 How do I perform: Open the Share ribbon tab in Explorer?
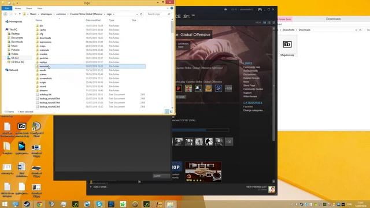pyautogui.click(x=29, y=8)
